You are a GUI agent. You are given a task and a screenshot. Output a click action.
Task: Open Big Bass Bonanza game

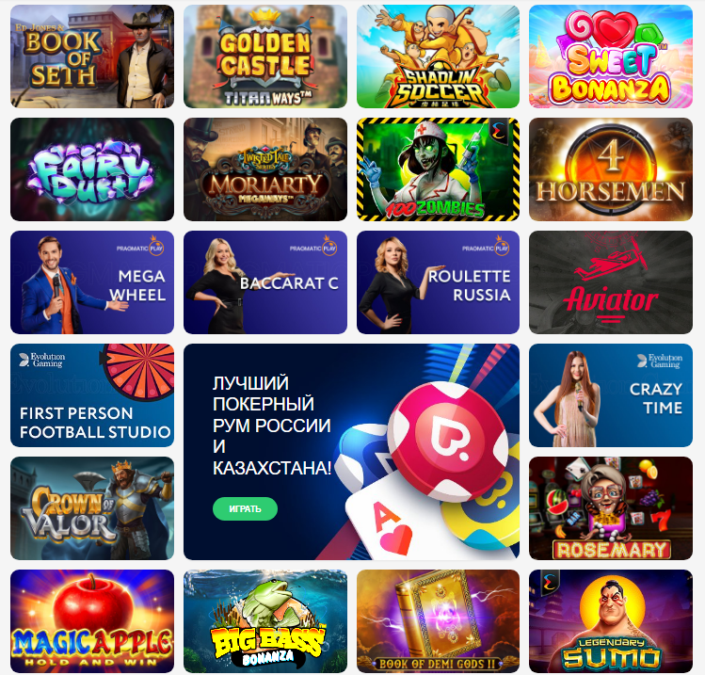click(x=265, y=621)
